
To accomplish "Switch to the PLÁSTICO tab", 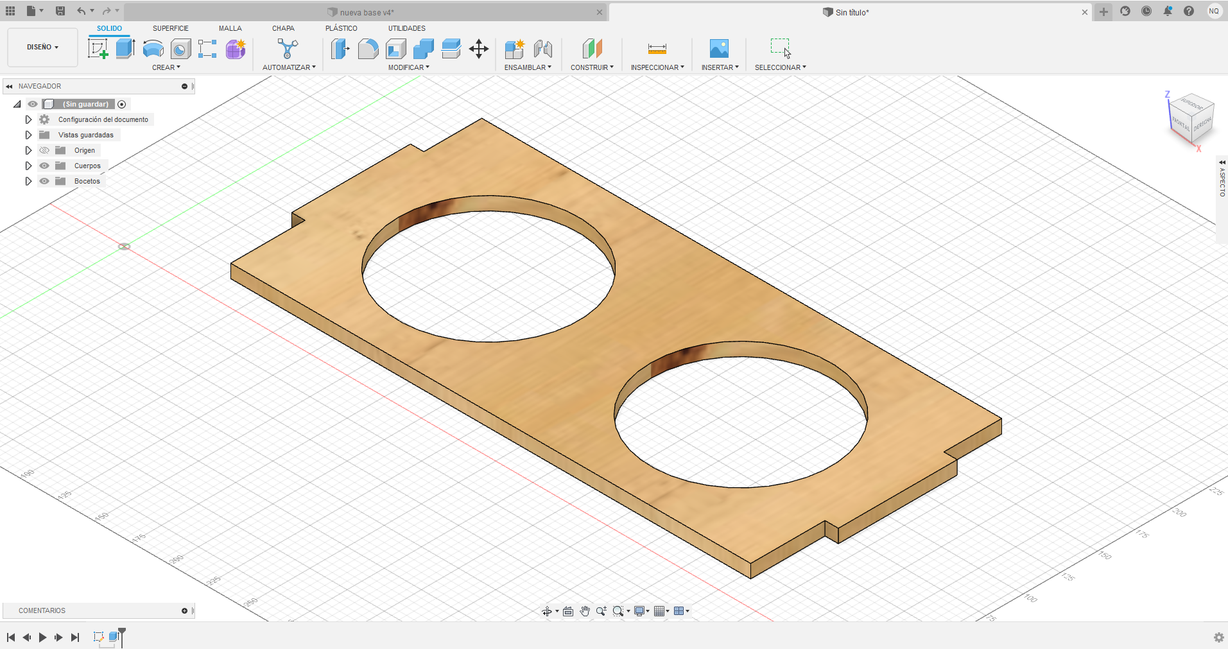I will (x=342, y=28).
